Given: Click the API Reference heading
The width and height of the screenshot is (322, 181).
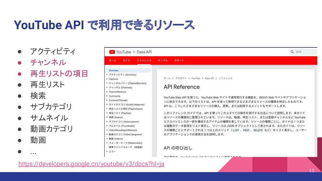Looking at the screenshot, I should tap(181, 87).
